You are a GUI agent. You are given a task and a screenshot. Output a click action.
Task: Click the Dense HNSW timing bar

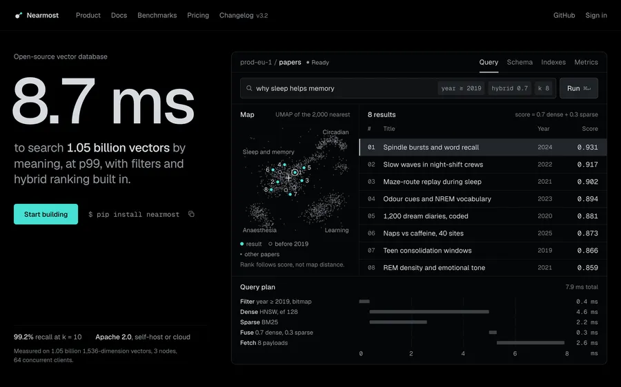pos(429,312)
